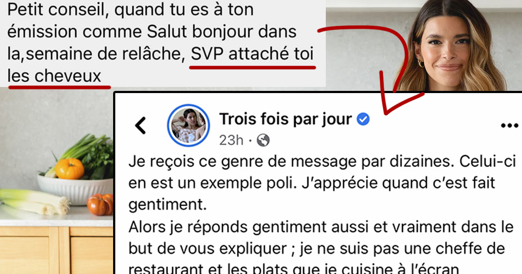
Task: Click the yellow tomato in the bowl
Action: 70,168
